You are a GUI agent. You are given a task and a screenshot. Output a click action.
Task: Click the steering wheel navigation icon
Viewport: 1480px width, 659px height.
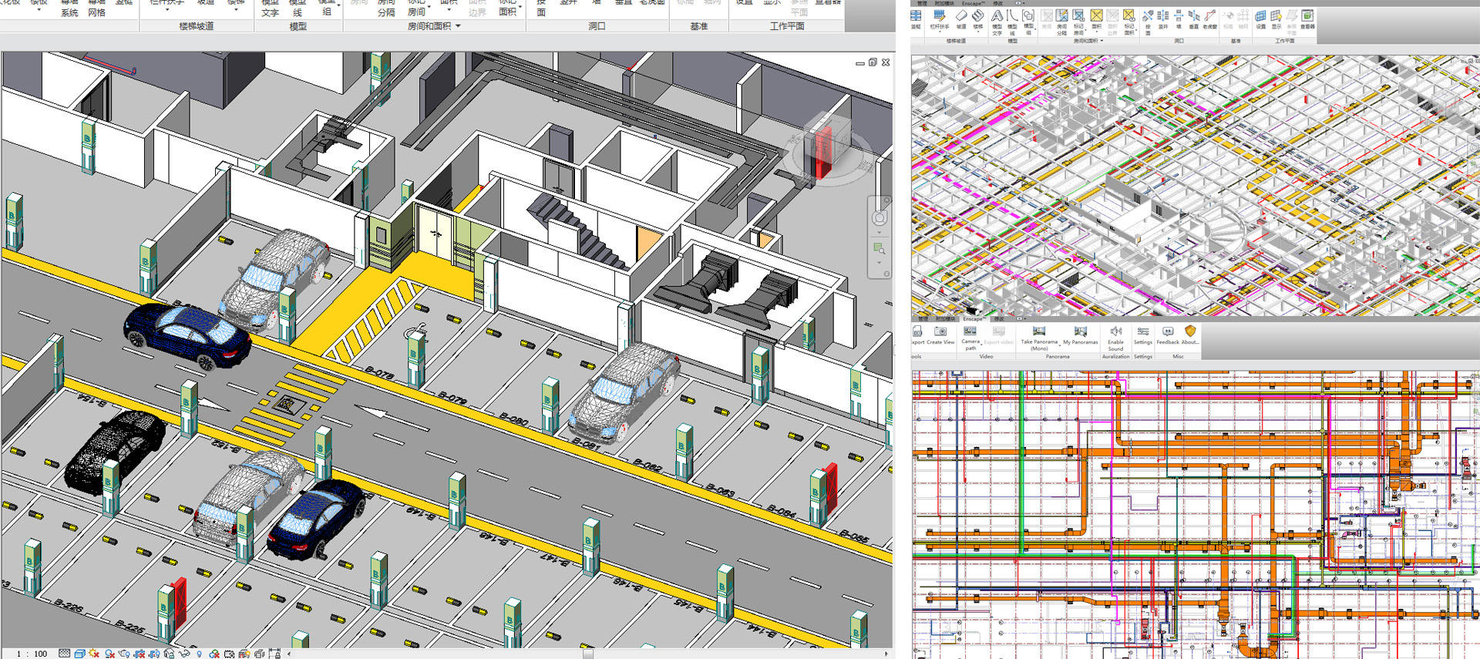(x=879, y=218)
